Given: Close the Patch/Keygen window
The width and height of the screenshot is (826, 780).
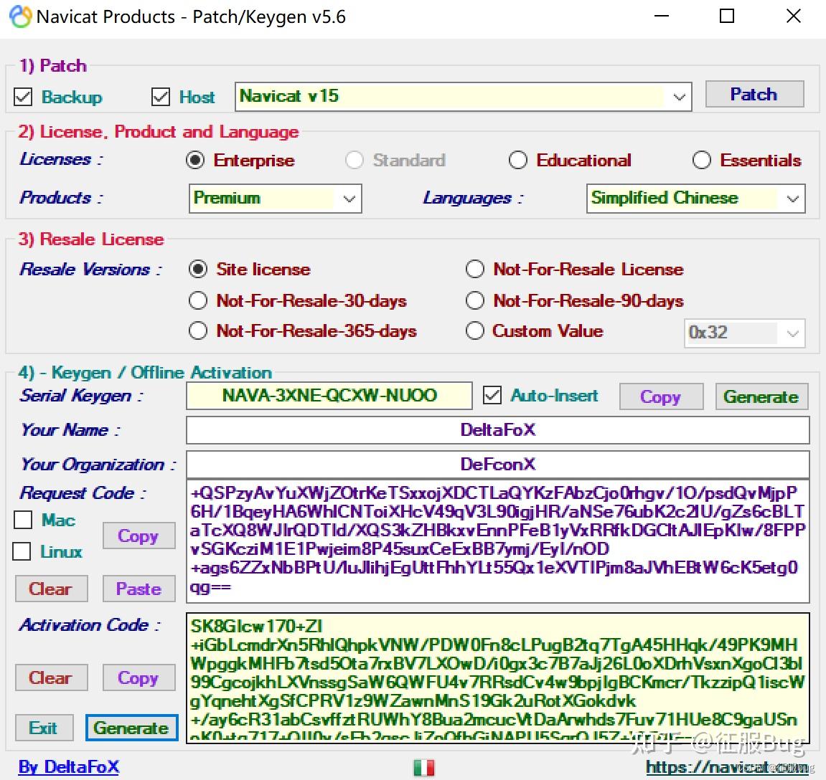Looking at the screenshot, I should point(793,16).
